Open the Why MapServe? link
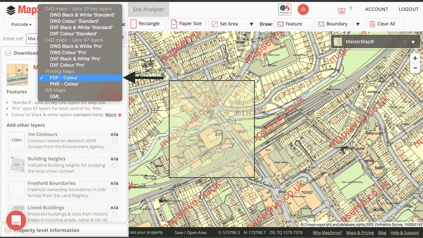Image resolution: width=423 pixels, height=238 pixels. point(327,232)
